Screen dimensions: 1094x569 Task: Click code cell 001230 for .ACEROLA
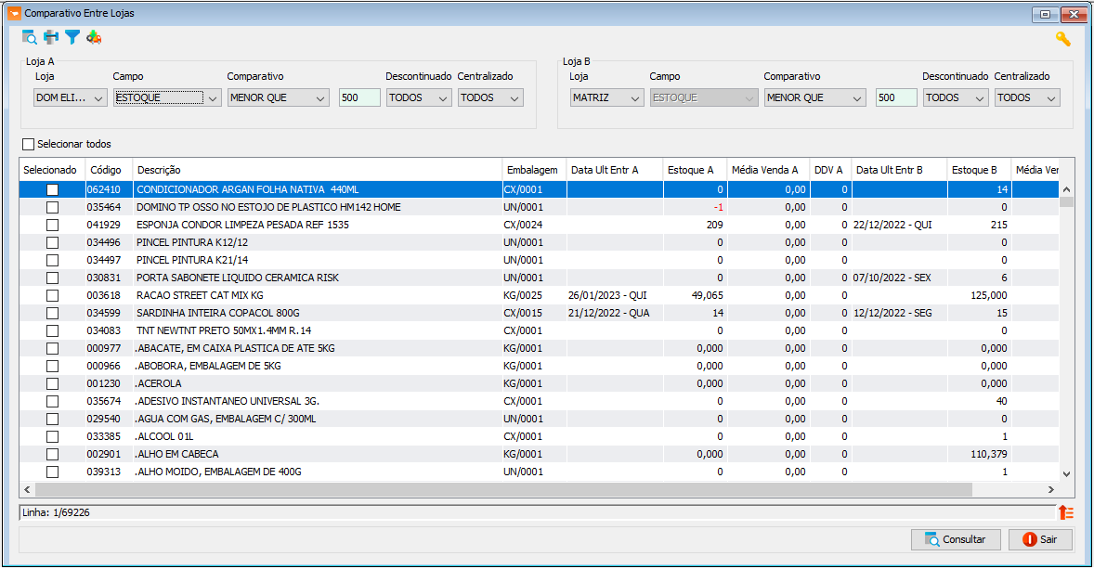point(103,383)
